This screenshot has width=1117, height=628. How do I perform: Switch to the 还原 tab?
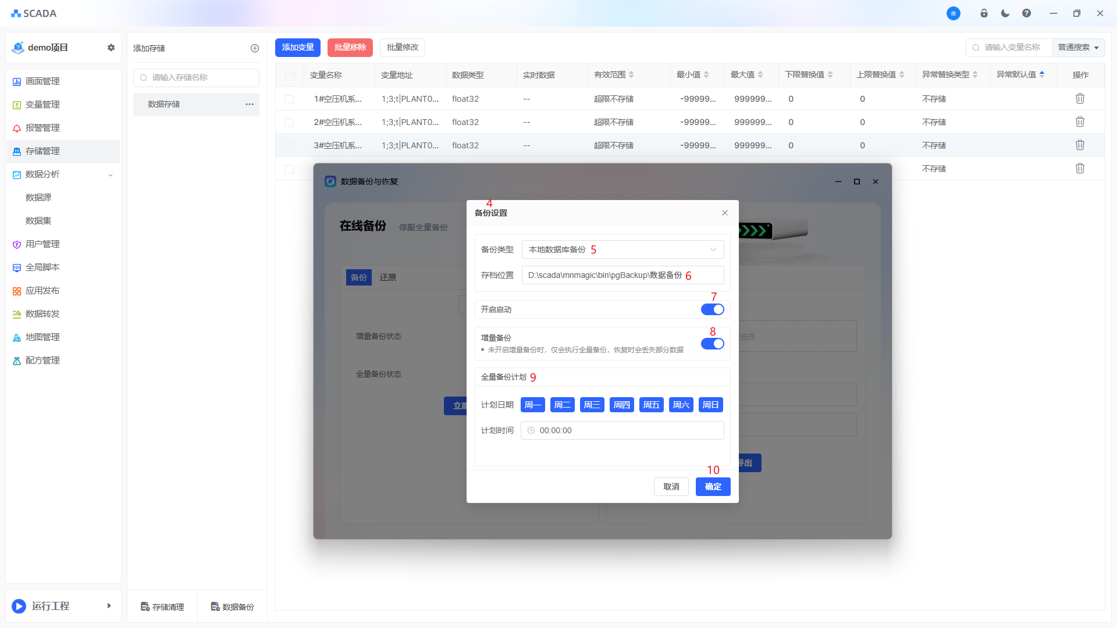tap(388, 277)
